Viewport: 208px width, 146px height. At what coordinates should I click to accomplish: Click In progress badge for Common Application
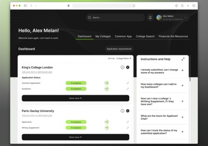pos(76,83)
